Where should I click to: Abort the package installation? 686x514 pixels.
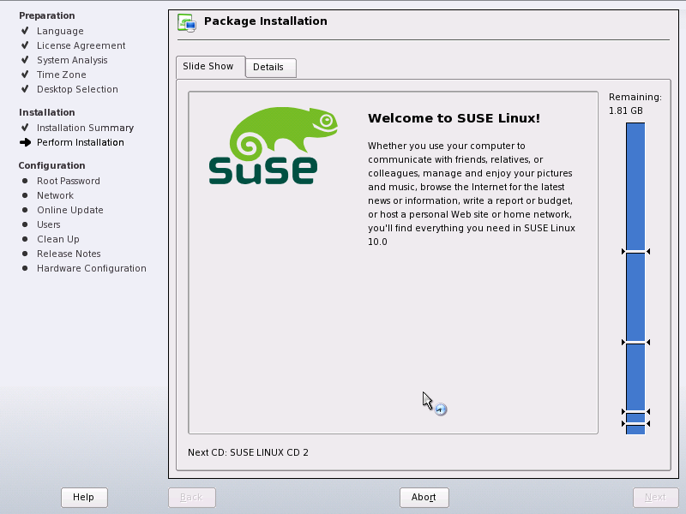click(x=424, y=498)
